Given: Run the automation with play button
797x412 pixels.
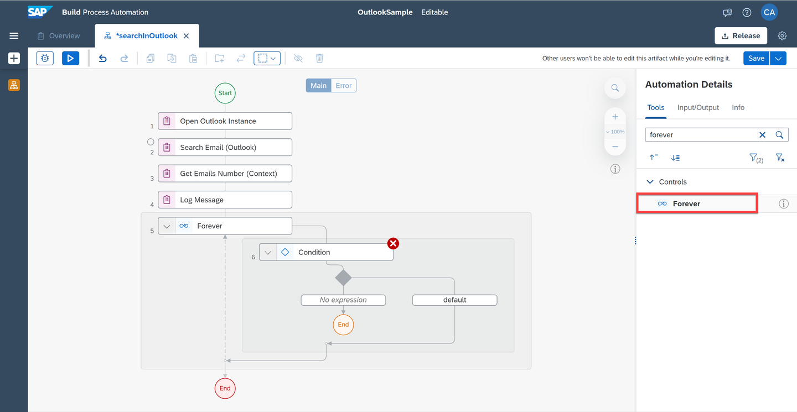Looking at the screenshot, I should point(70,58).
